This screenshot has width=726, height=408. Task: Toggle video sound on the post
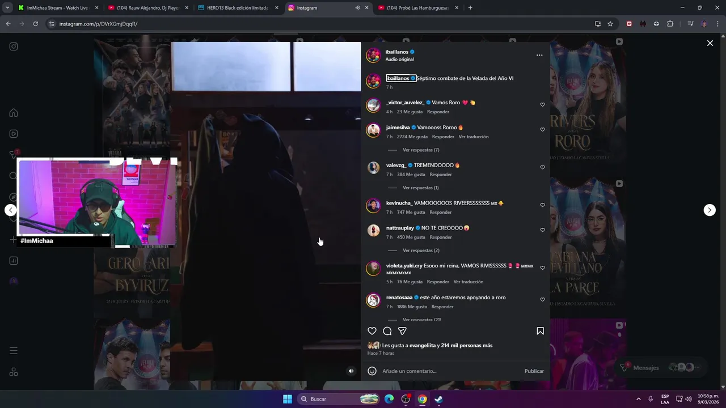point(351,371)
